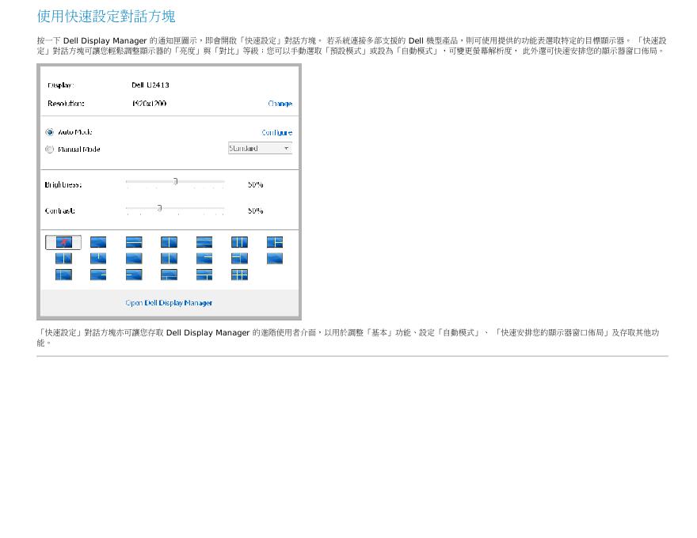Choose the two horizontal rows layout icon
This screenshot has height=538, width=697.
coord(134,242)
